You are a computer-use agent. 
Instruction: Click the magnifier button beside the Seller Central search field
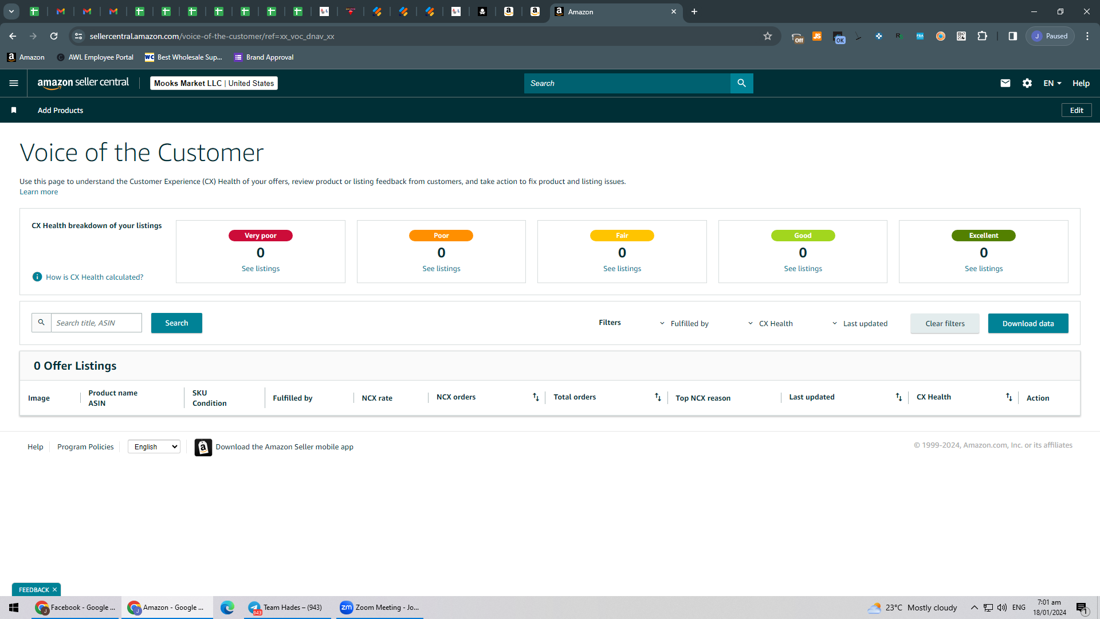tap(741, 83)
